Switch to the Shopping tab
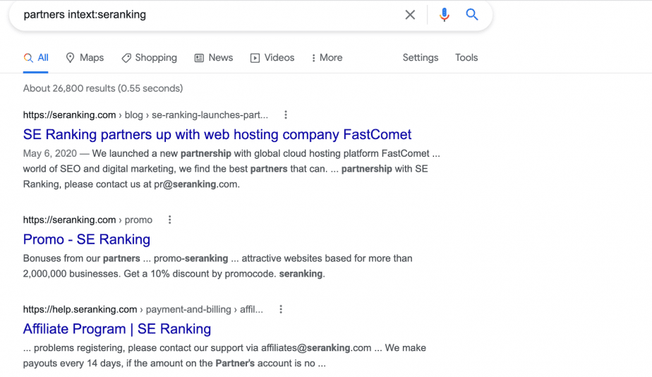The height and width of the screenshot is (377, 652). pos(150,58)
